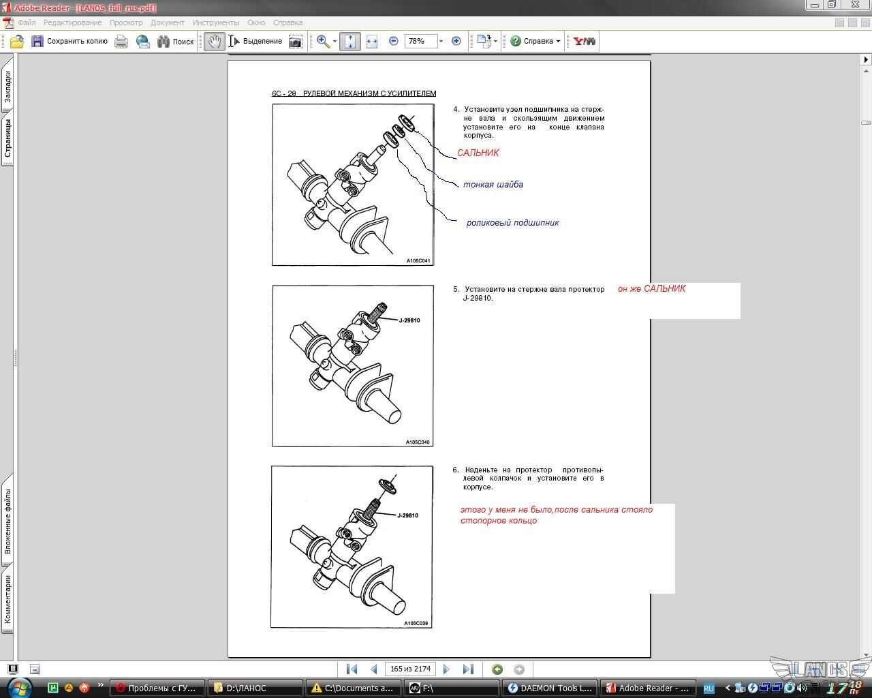872x698 pixels.
Task: Expand the zoom magnifier tool dropdown
Action: (x=334, y=42)
